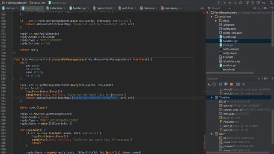This screenshot has width=274, height=154.
Task: Click the search everywhere magnifier icon
Action: click(x=271, y=3)
